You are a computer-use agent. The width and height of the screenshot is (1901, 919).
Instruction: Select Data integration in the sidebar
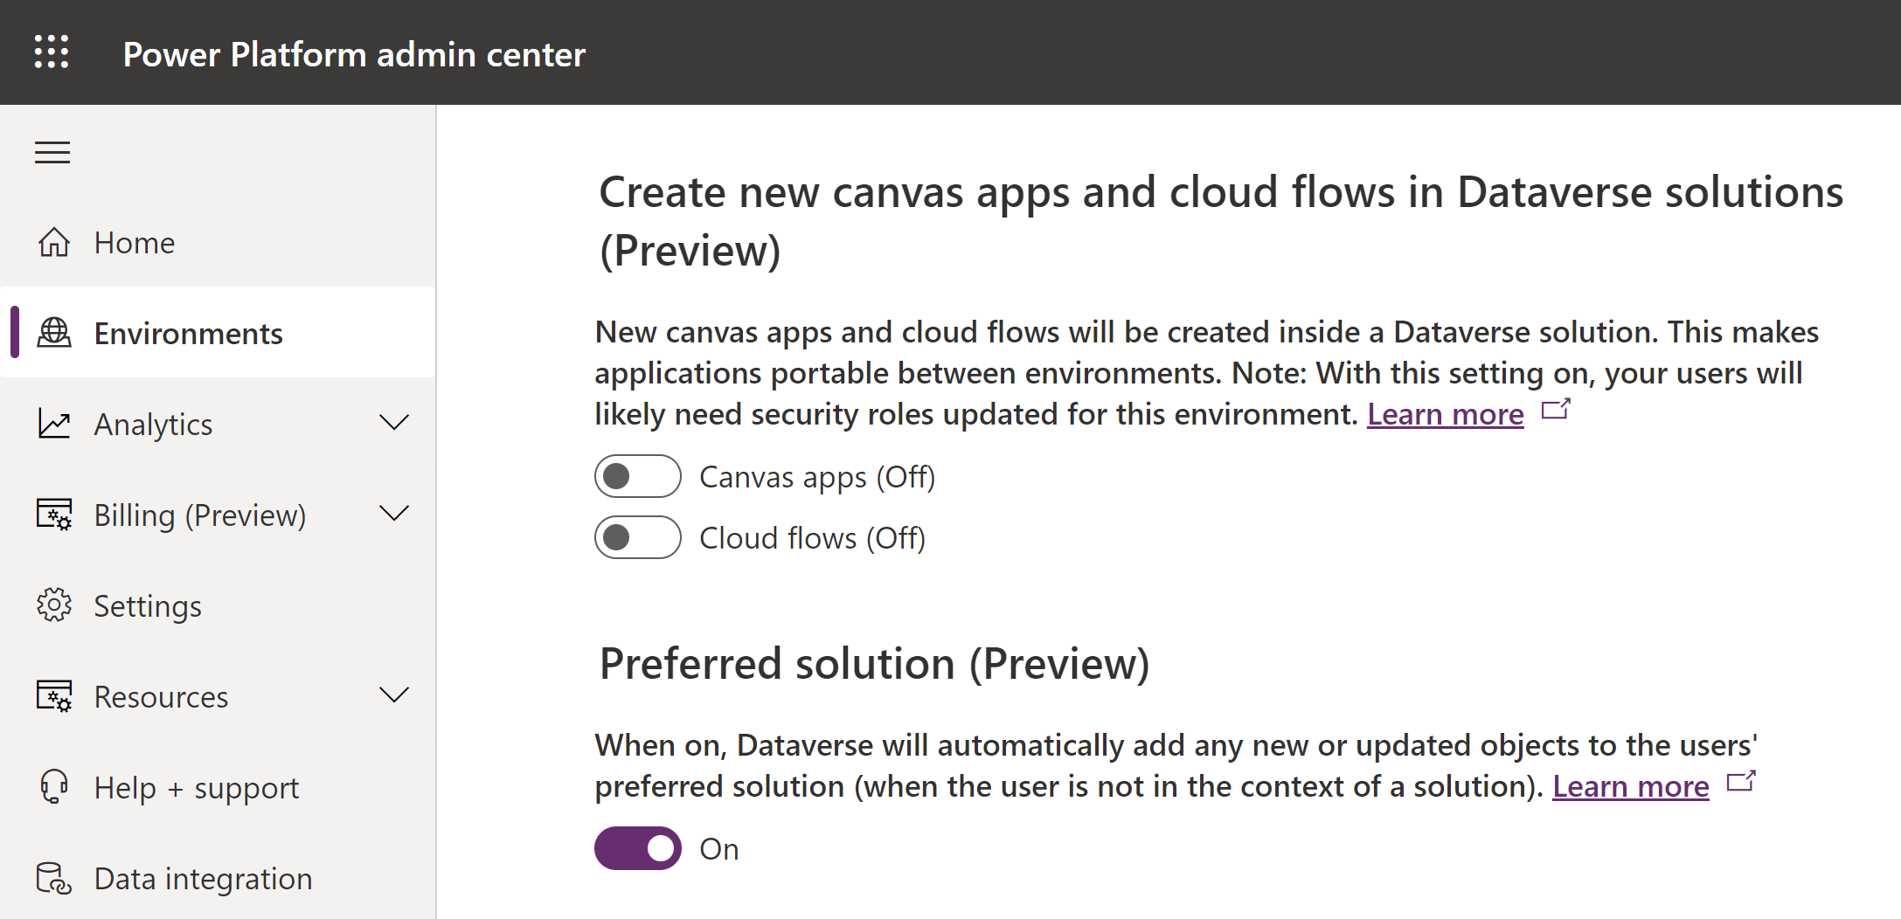203,879
